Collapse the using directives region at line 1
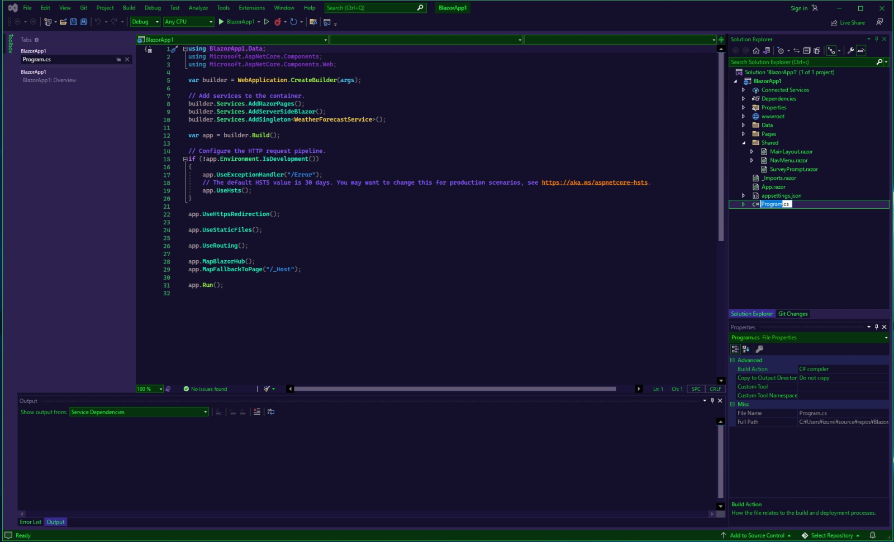The width and height of the screenshot is (894, 542). [x=185, y=49]
